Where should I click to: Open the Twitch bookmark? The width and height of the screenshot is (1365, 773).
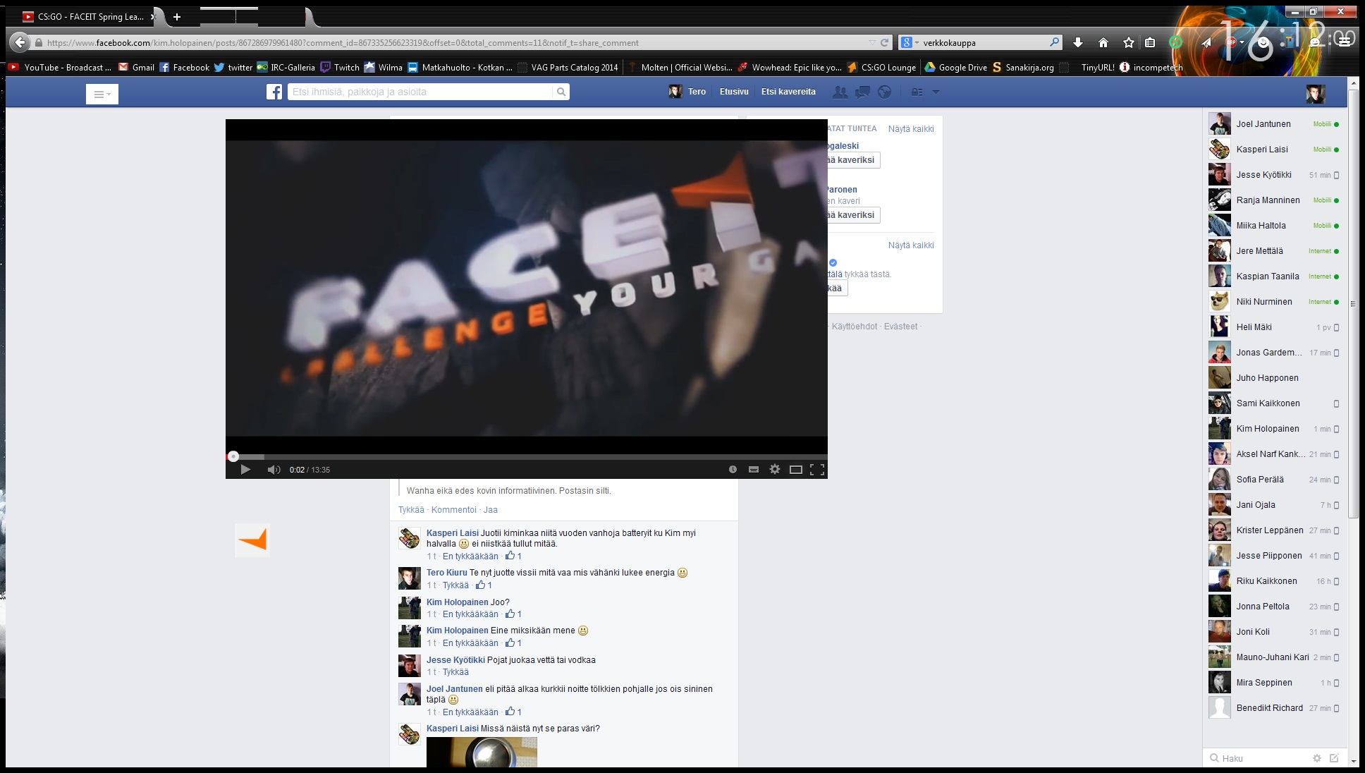click(340, 68)
